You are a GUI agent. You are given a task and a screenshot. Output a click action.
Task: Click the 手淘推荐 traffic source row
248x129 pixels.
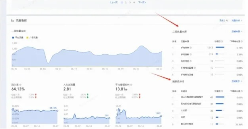pos(207,48)
